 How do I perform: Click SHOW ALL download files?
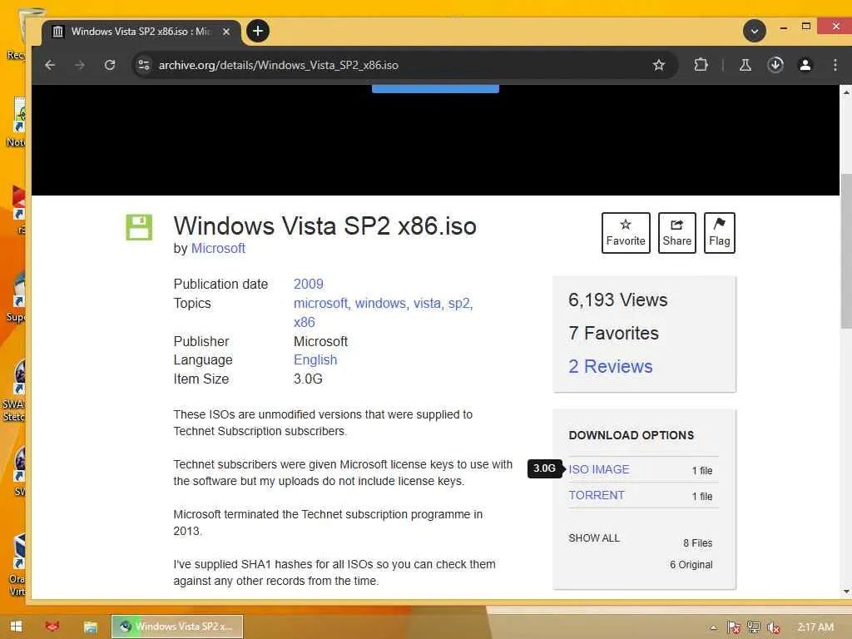pyautogui.click(x=594, y=538)
